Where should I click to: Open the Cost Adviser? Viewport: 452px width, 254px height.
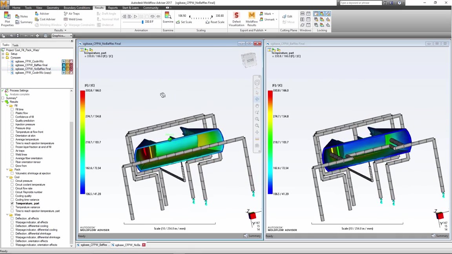pyautogui.click(x=45, y=19)
